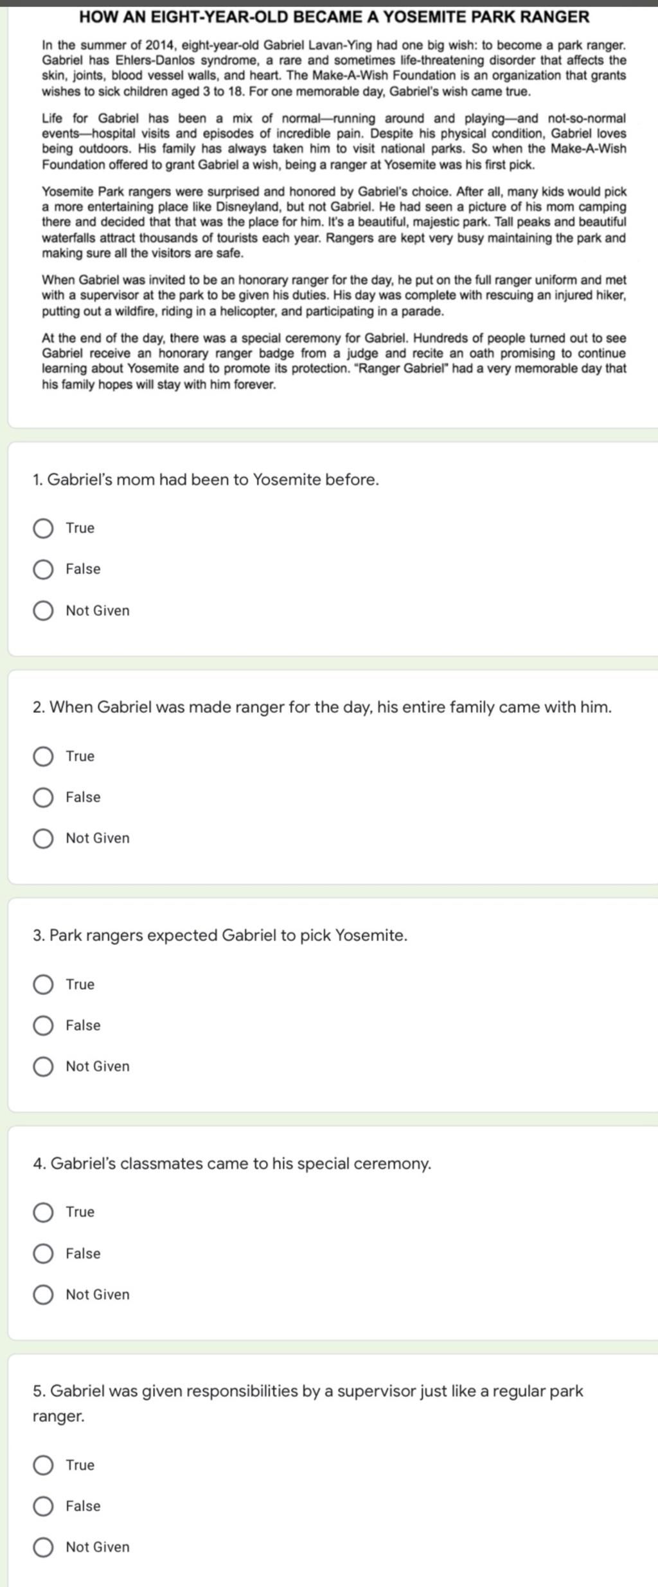The width and height of the screenshot is (658, 1587).
Task: Choose Not Given for question 1
Action: (x=43, y=611)
